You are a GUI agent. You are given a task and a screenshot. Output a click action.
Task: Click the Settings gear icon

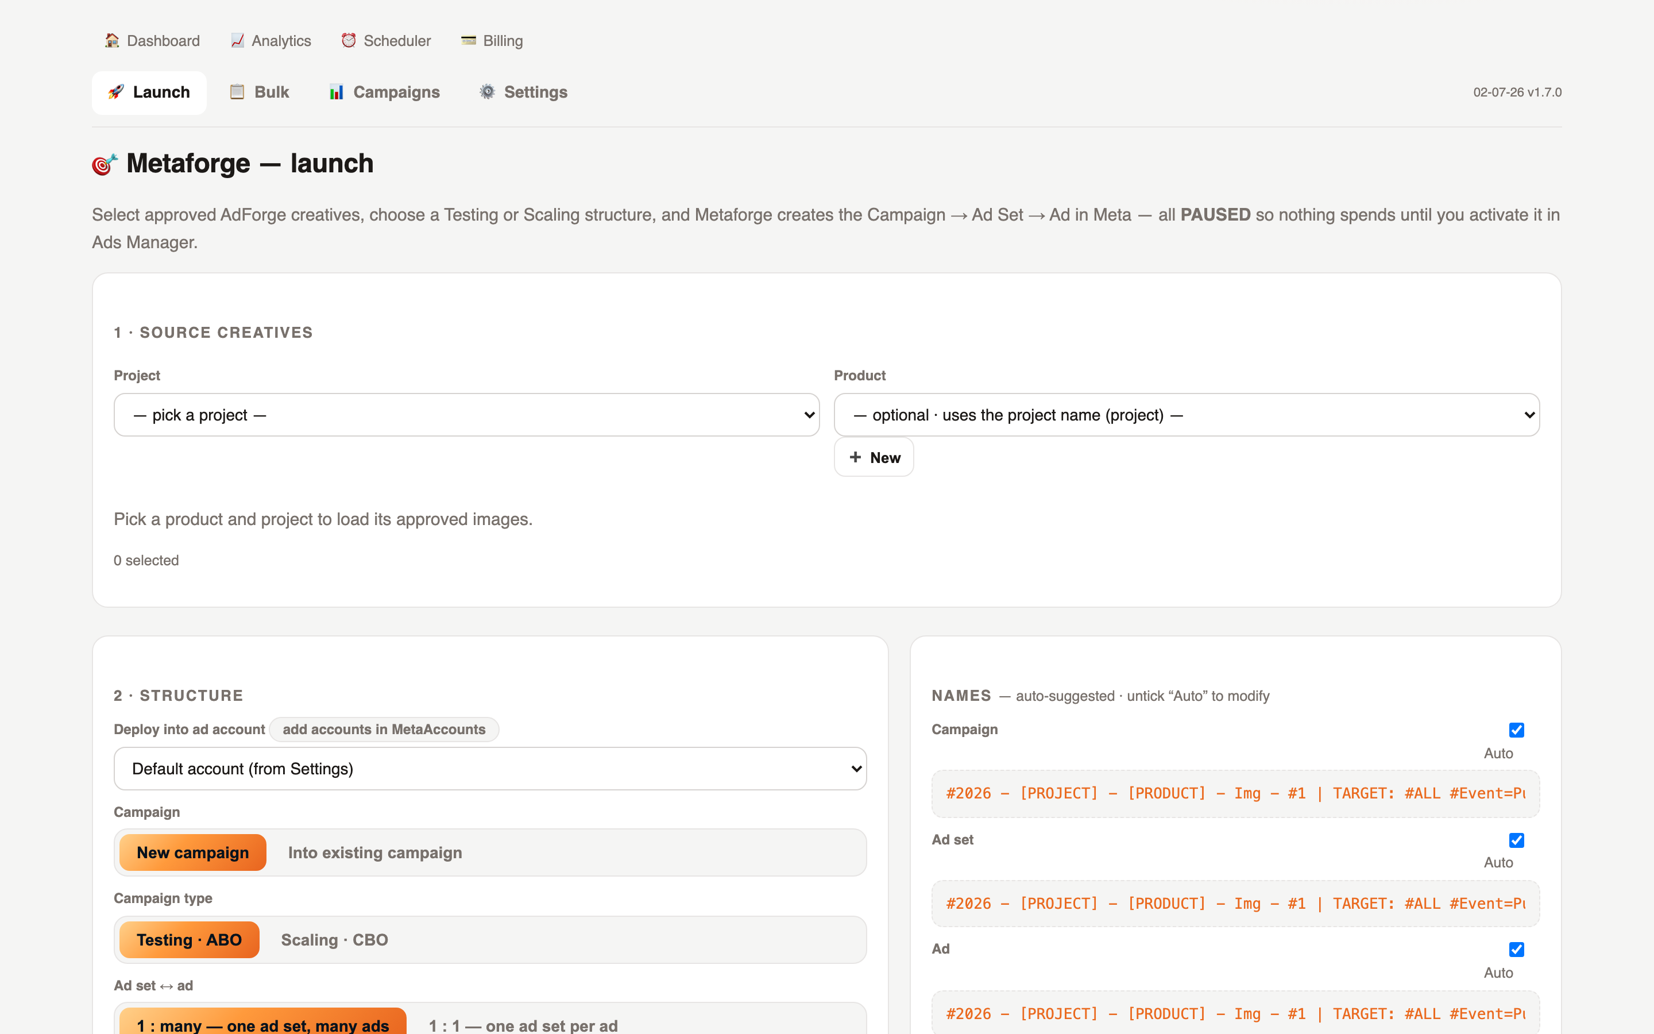point(486,92)
